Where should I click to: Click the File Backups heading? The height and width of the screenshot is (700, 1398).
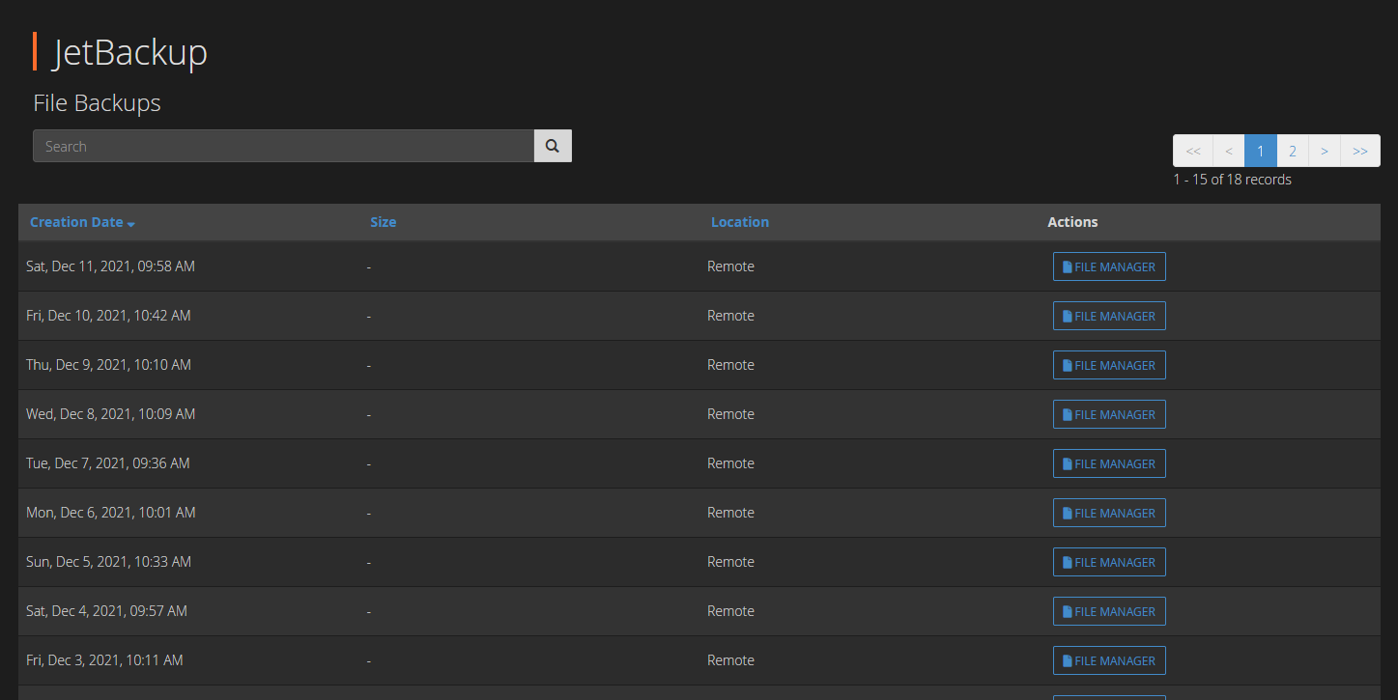97,103
